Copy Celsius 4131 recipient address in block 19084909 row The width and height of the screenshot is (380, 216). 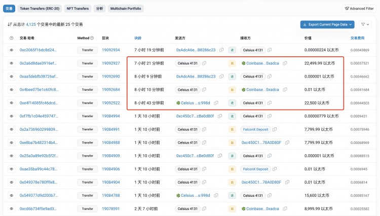tap(270, 156)
